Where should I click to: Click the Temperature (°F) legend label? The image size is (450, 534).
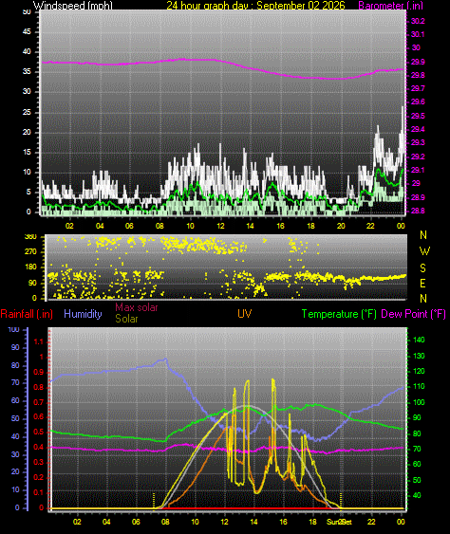(x=339, y=314)
